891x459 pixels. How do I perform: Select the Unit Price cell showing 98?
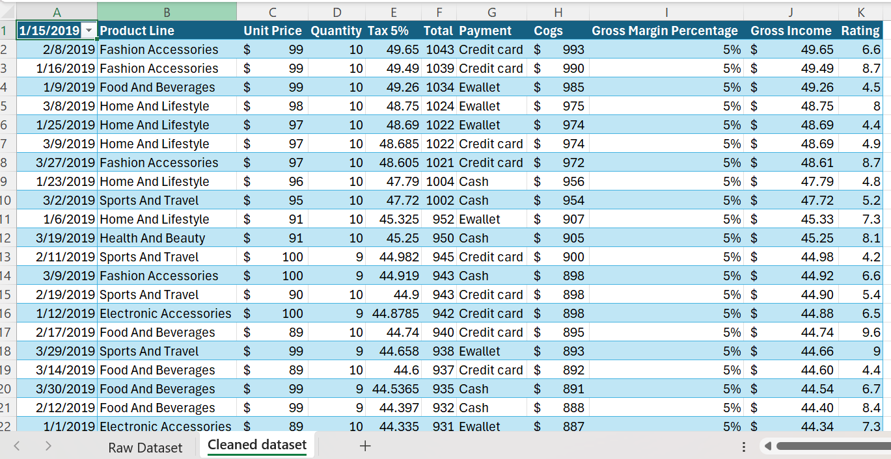[x=272, y=106]
